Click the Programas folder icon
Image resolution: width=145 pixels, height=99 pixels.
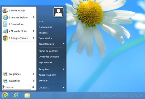click(x=5, y=74)
